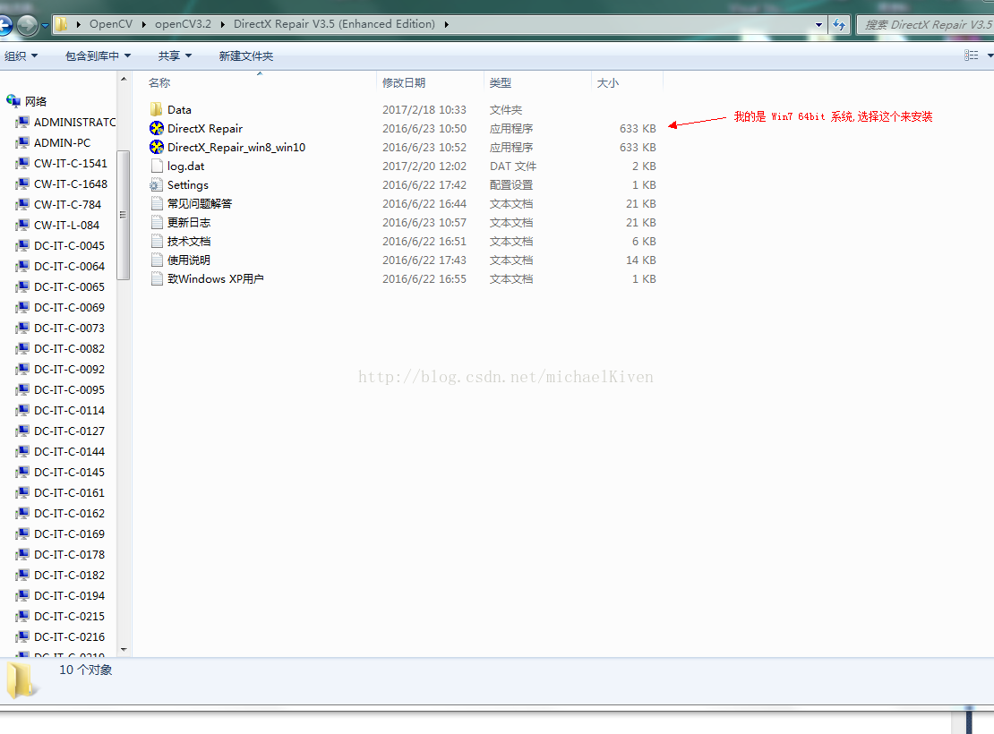Expand the arrow after openCV3.2 breadcrumb
This screenshot has width=994, height=734.
pos(222,24)
